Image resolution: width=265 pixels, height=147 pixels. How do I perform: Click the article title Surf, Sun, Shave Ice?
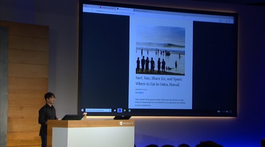(159, 81)
